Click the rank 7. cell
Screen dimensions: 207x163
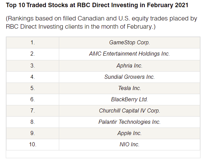pyautogui.click(x=33, y=111)
